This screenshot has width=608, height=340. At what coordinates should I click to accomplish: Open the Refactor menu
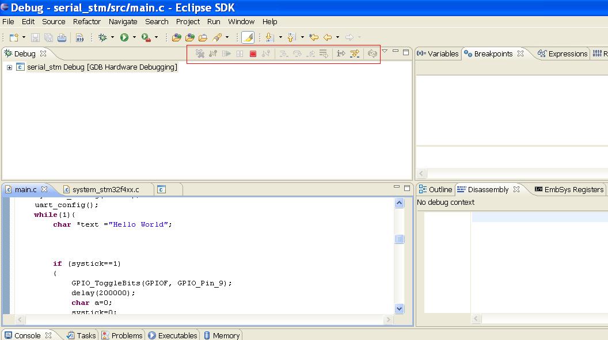[x=87, y=22]
